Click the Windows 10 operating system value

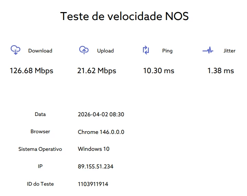tap(93, 149)
